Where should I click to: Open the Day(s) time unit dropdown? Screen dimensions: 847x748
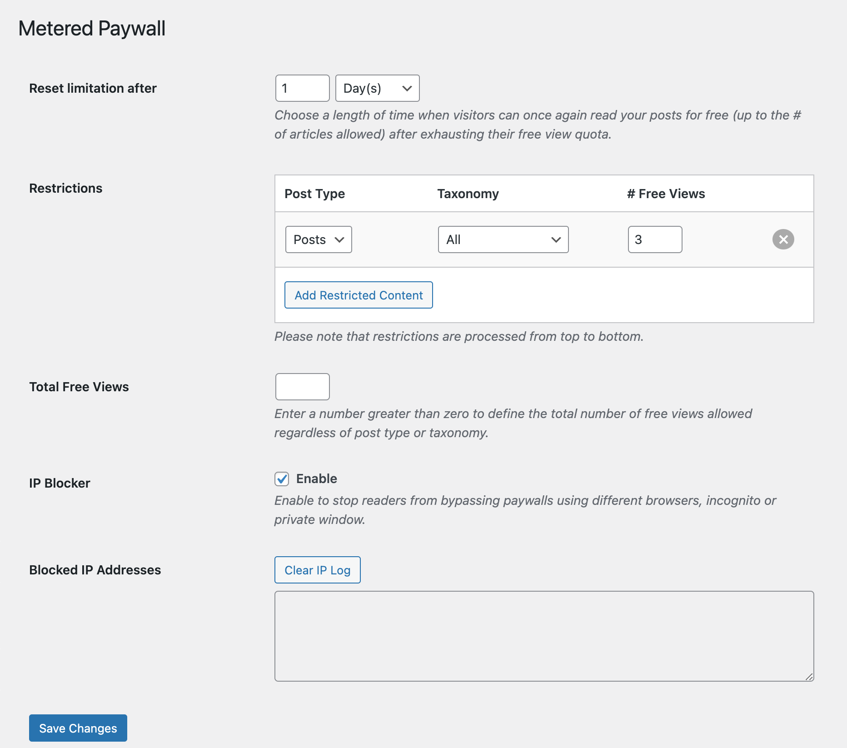[x=377, y=88]
